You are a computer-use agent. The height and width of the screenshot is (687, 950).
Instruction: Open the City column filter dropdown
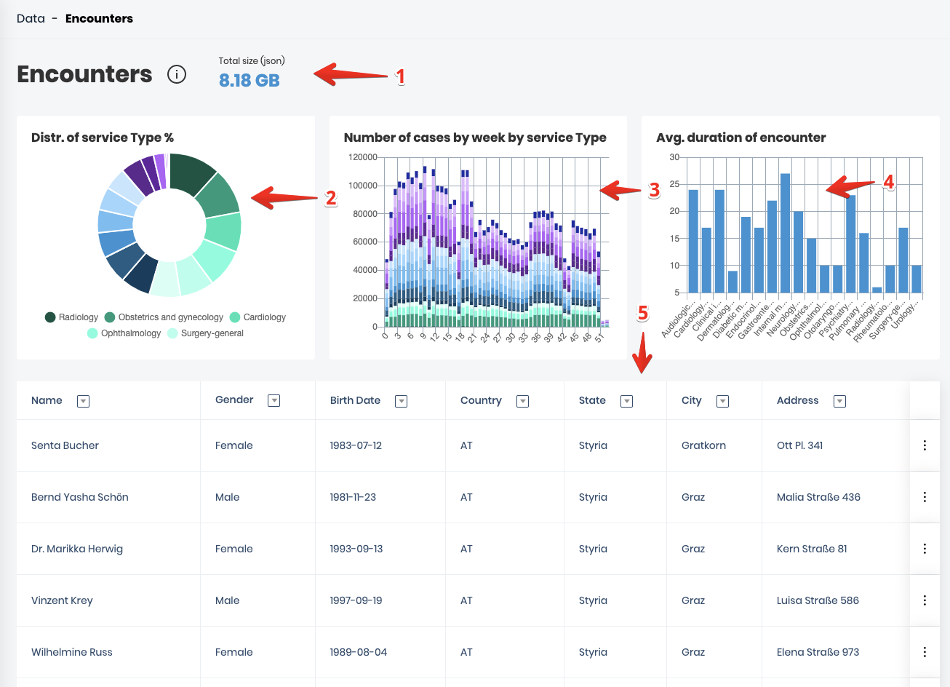pos(722,401)
